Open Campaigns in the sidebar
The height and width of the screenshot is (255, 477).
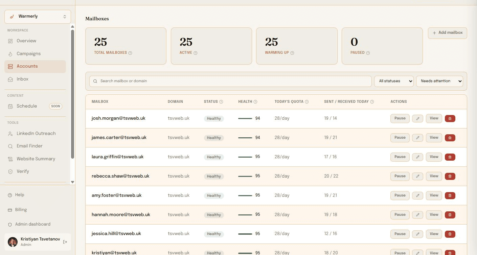(x=35, y=54)
